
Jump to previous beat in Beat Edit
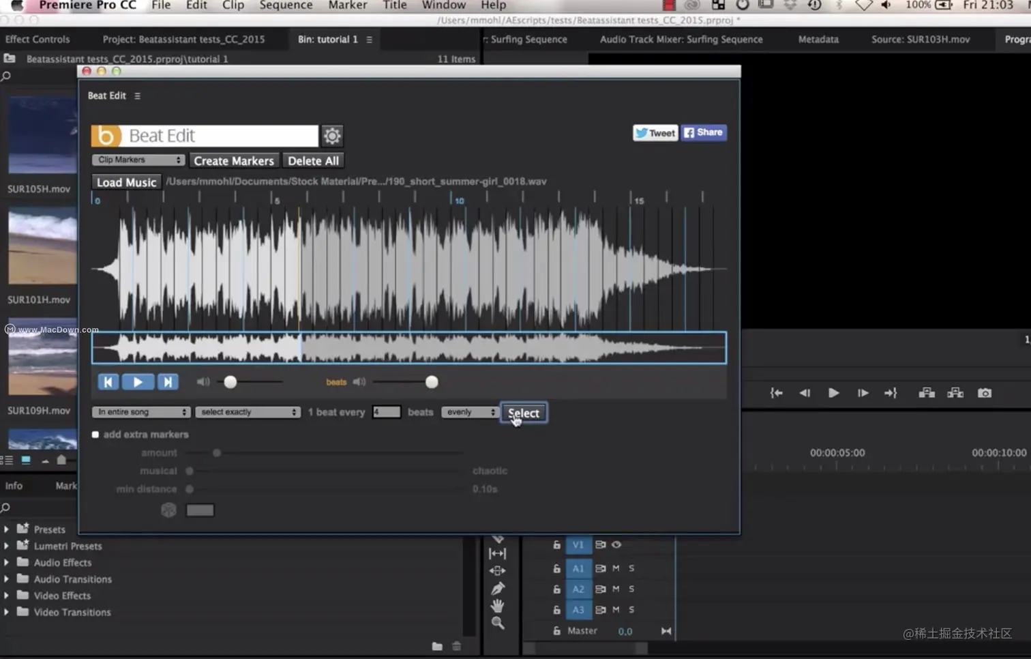tap(108, 382)
